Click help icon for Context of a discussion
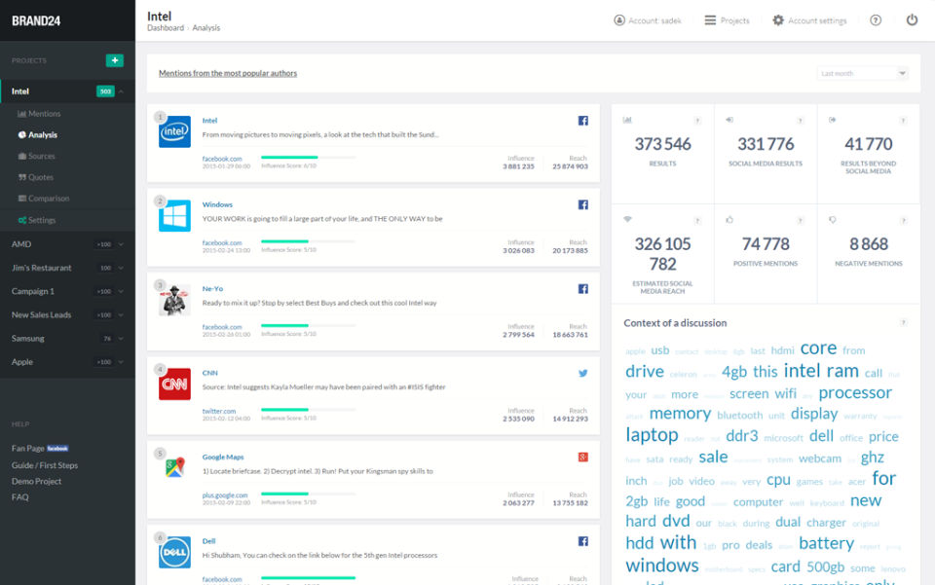 point(904,322)
